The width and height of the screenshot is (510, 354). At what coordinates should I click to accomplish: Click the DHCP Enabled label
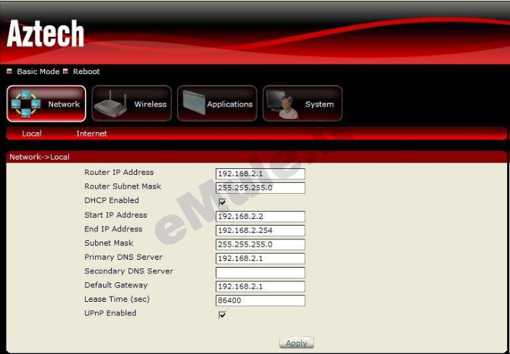pos(112,200)
